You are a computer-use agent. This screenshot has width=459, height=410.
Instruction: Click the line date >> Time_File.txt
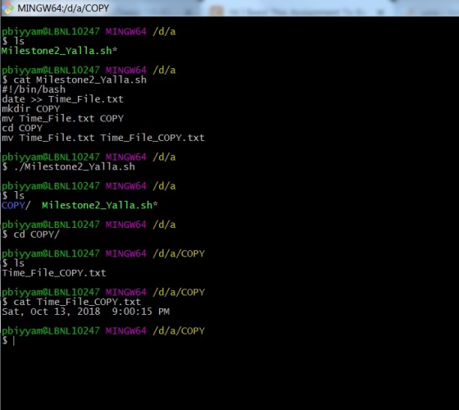coord(62,99)
